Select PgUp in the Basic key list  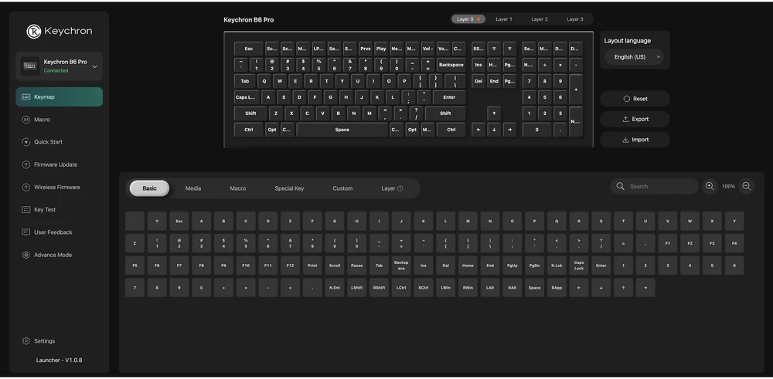pyautogui.click(x=512, y=266)
